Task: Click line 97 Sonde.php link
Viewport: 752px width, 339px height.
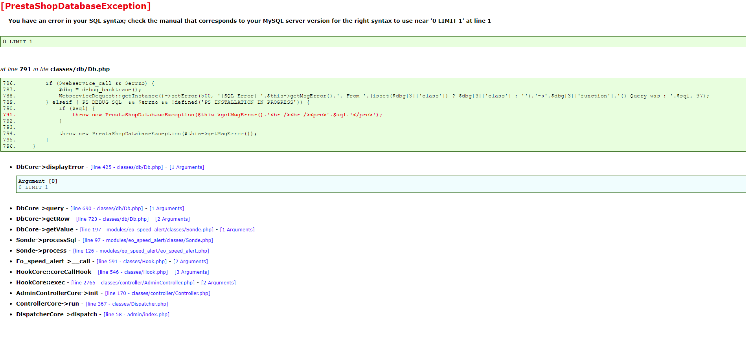Action: point(148,240)
